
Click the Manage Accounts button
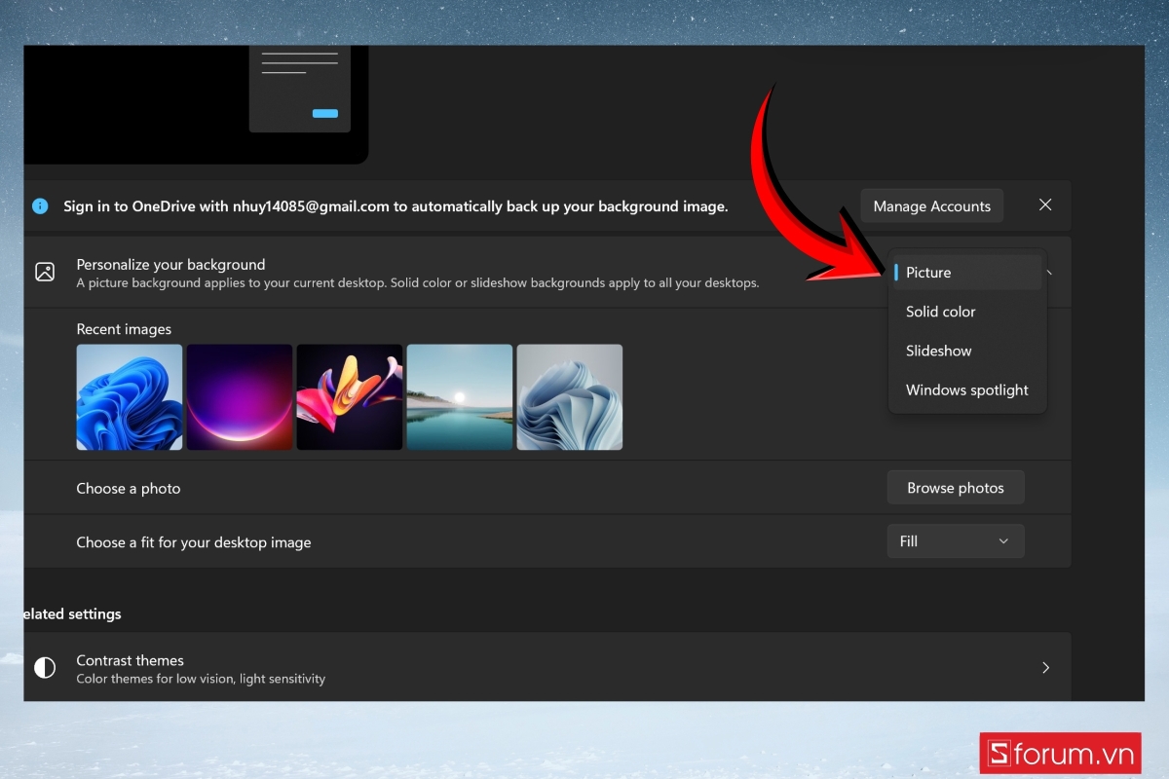[x=931, y=205]
